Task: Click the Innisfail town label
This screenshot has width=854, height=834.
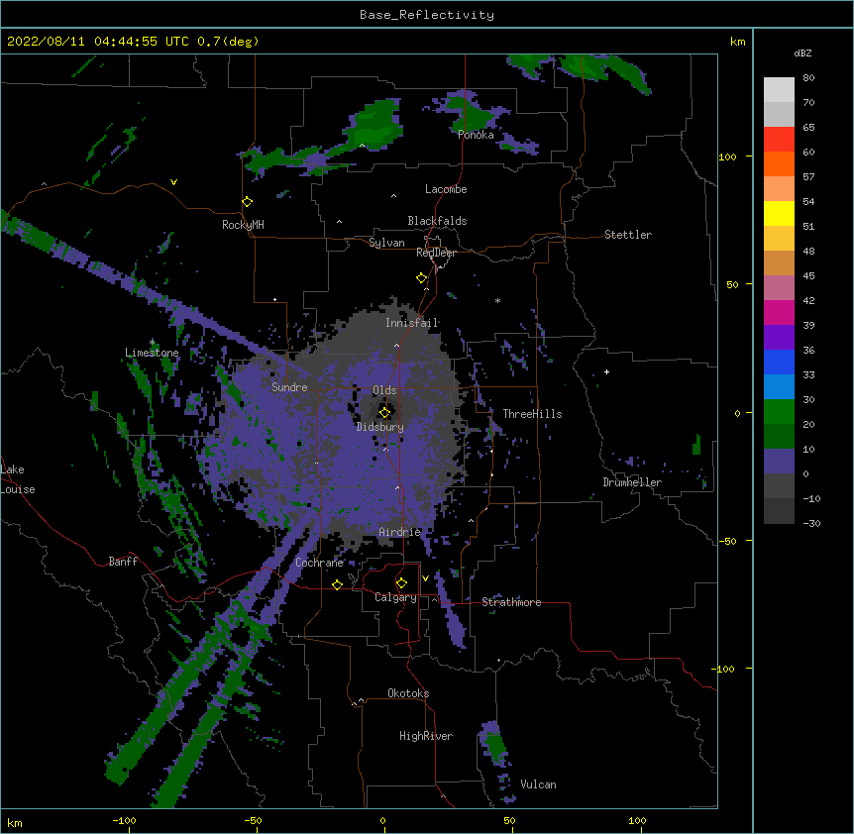Action: coord(411,323)
